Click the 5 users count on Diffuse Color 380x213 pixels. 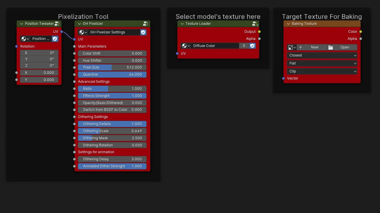(244, 46)
